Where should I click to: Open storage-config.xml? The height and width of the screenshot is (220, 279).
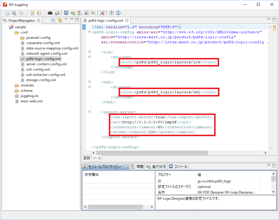(x=41, y=80)
